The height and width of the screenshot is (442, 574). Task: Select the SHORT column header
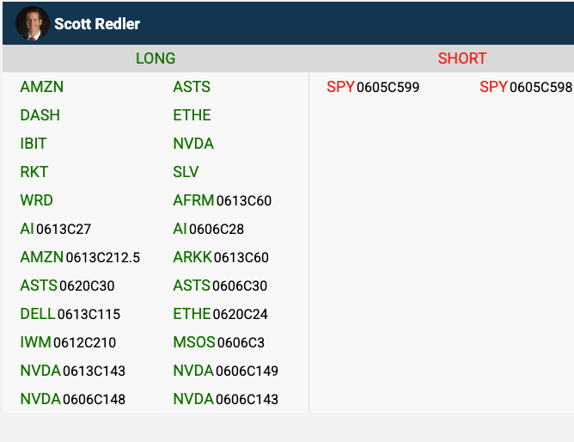click(x=462, y=58)
